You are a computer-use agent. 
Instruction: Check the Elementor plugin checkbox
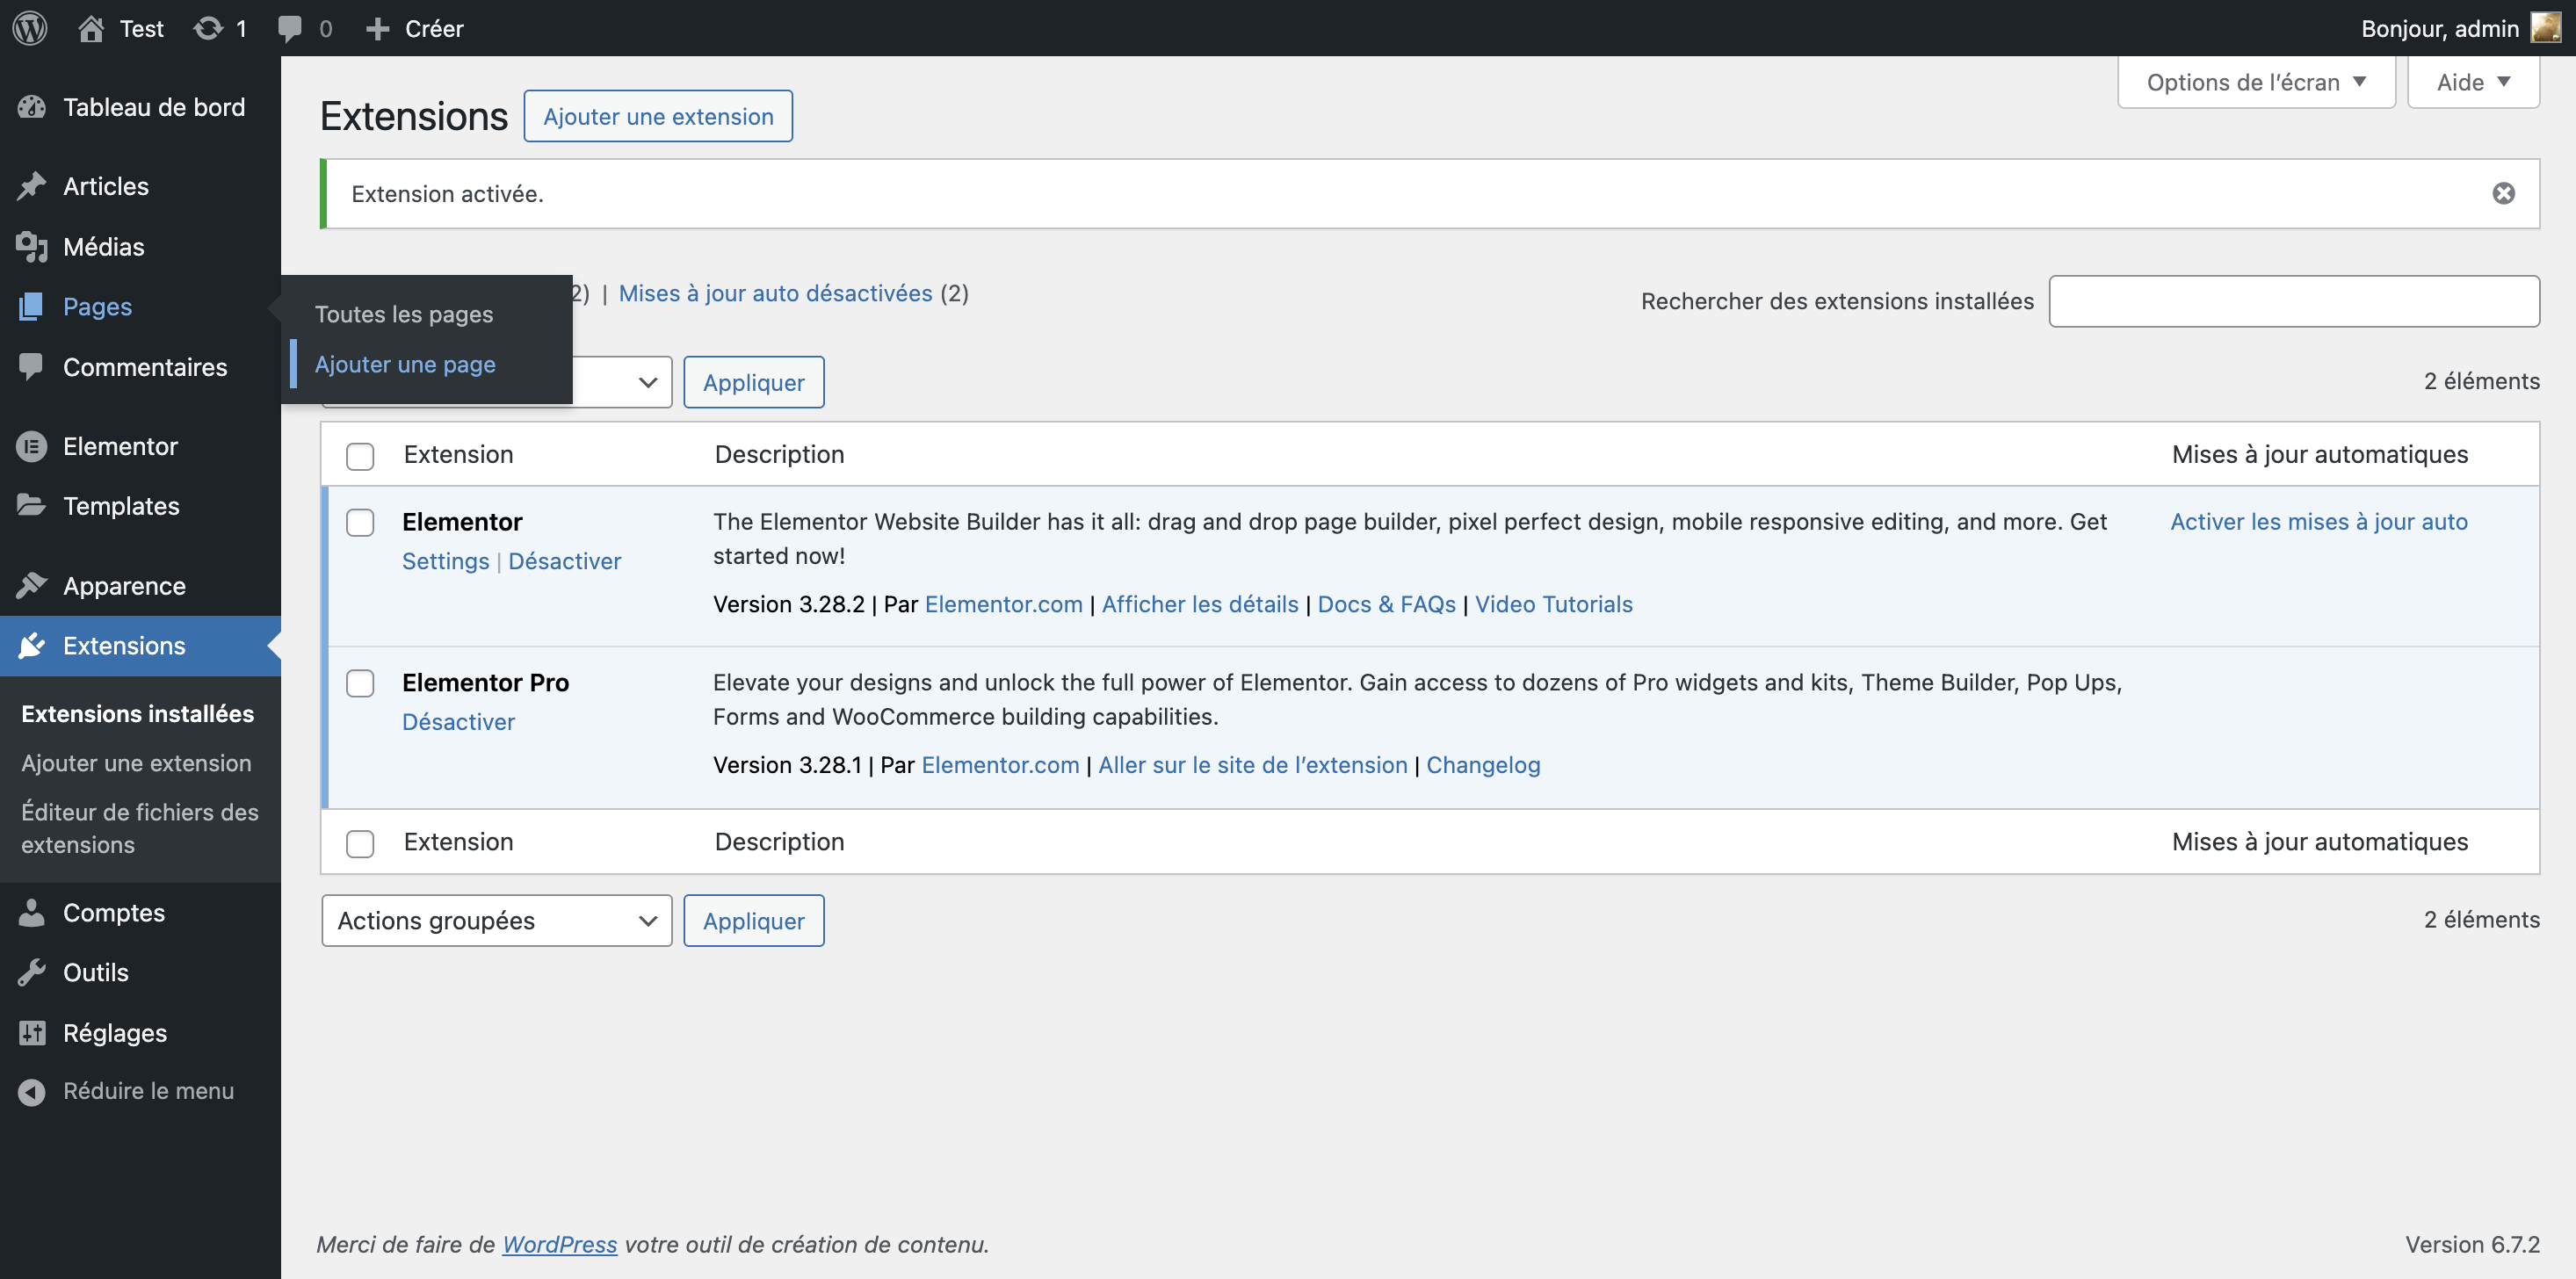tap(360, 523)
